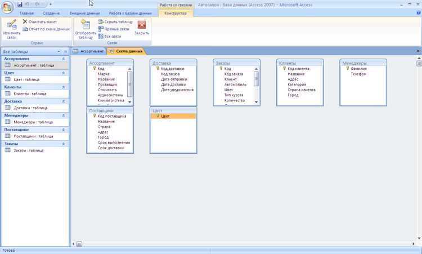Select highlighted Цвет field in Цвет table
Screen dimensions: 422x254
(x=173, y=116)
